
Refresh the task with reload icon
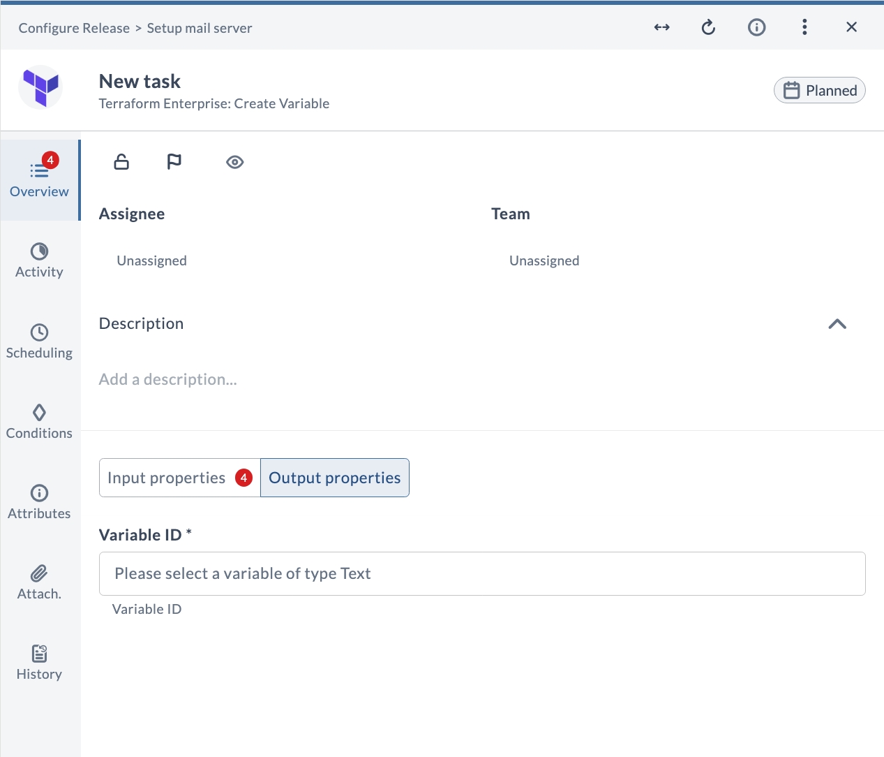pos(708,27)
